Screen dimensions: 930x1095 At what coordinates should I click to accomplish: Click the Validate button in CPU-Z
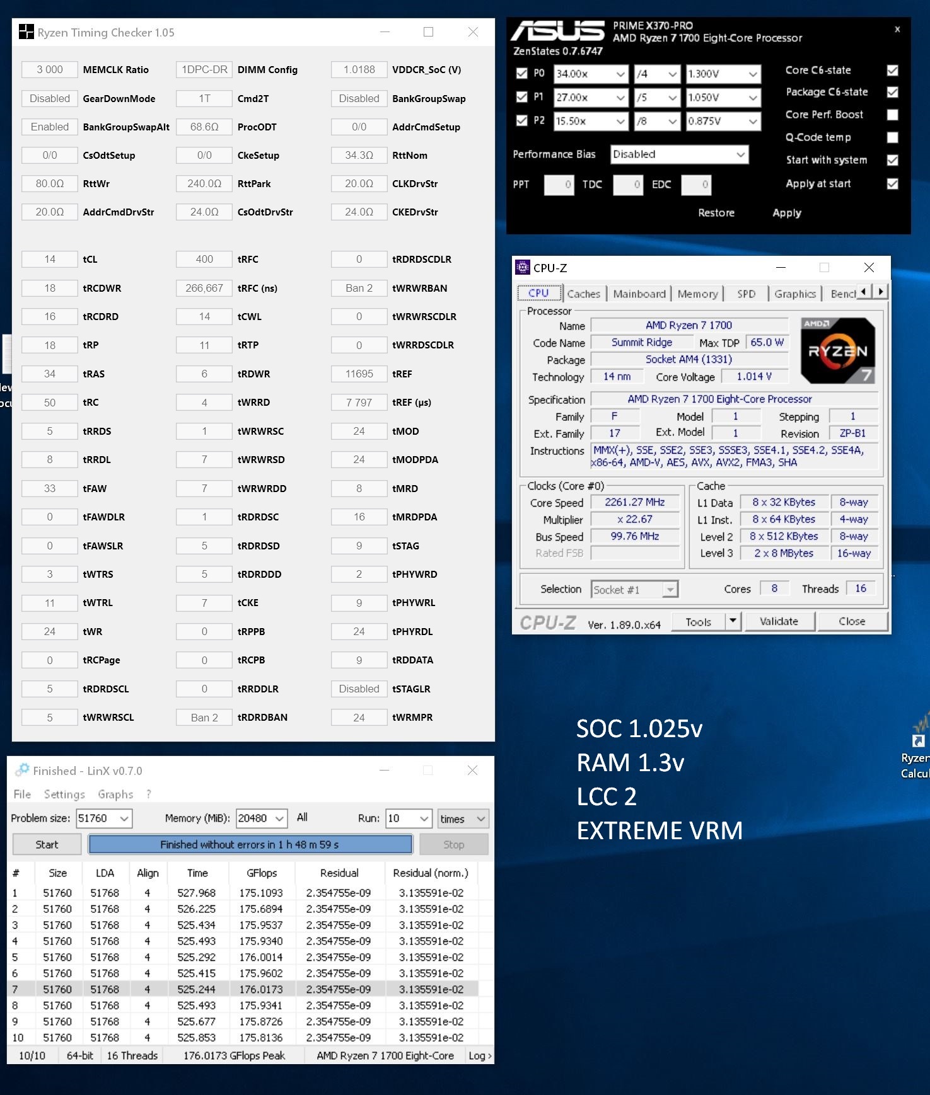tap(779, 621)
